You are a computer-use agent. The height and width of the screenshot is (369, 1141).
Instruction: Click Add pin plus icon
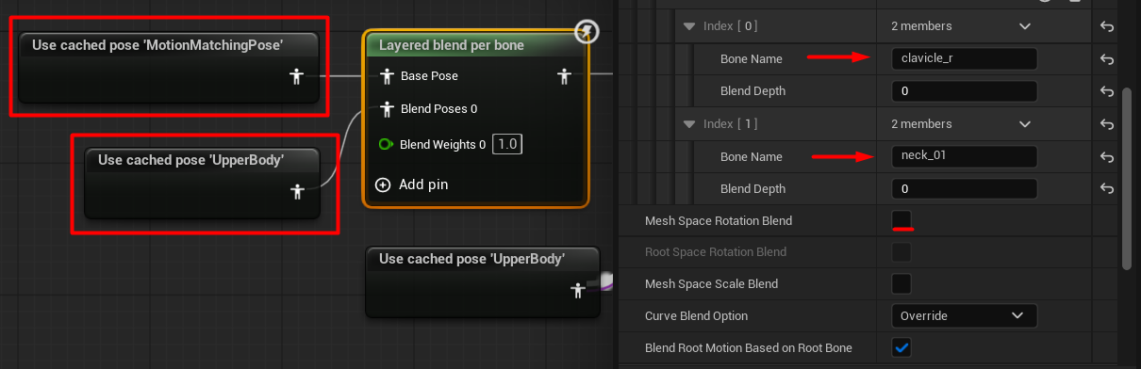click(383, 184)
